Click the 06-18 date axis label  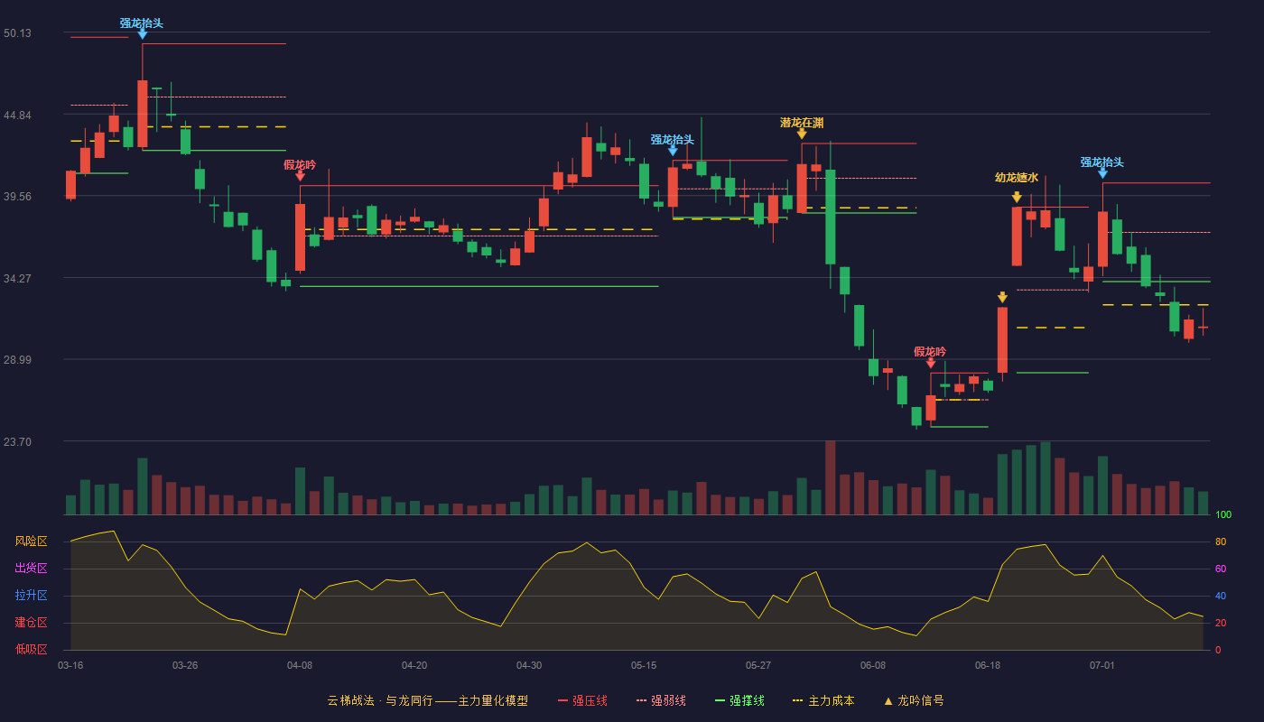(988, 665)
